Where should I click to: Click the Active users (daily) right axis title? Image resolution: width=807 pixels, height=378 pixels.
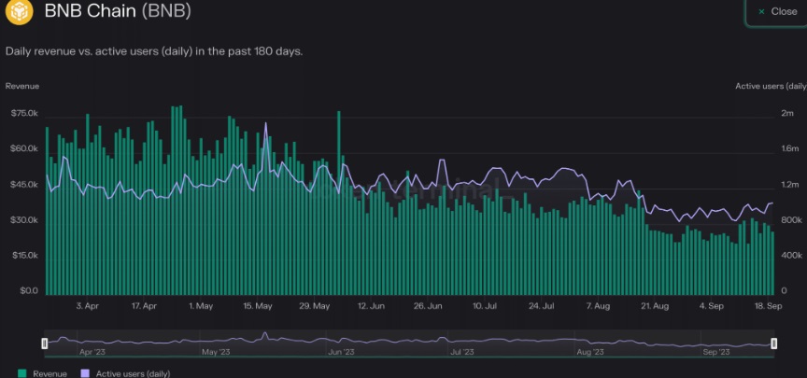point(771,86)
